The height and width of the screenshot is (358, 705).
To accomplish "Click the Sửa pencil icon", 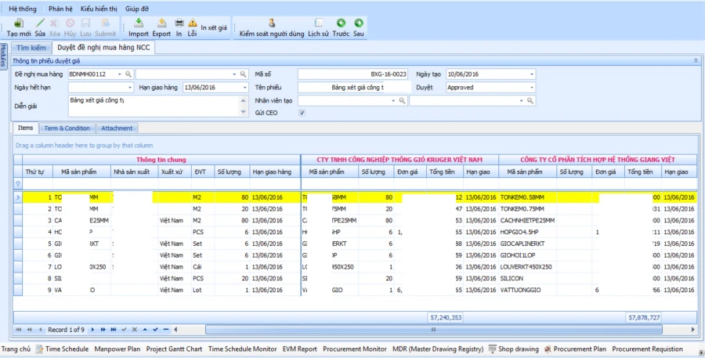I will click(40, 23).
